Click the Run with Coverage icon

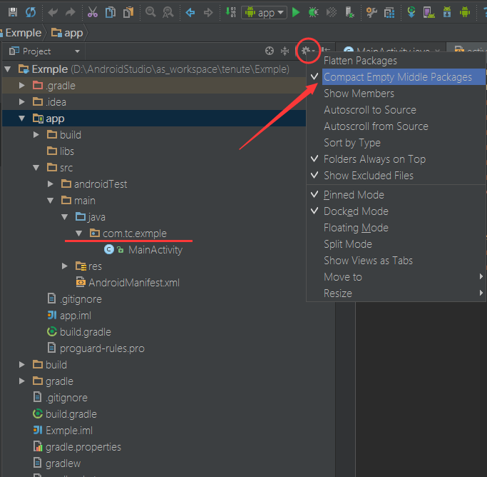tap(332, 12)
